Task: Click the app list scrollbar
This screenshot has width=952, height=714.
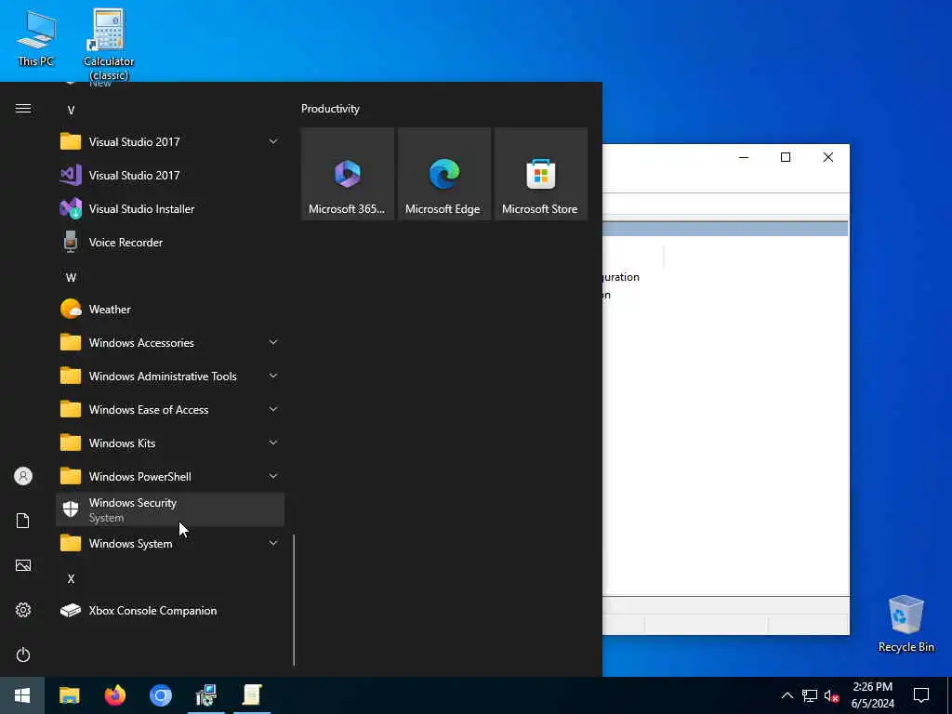Action: [x=294, y=600]
